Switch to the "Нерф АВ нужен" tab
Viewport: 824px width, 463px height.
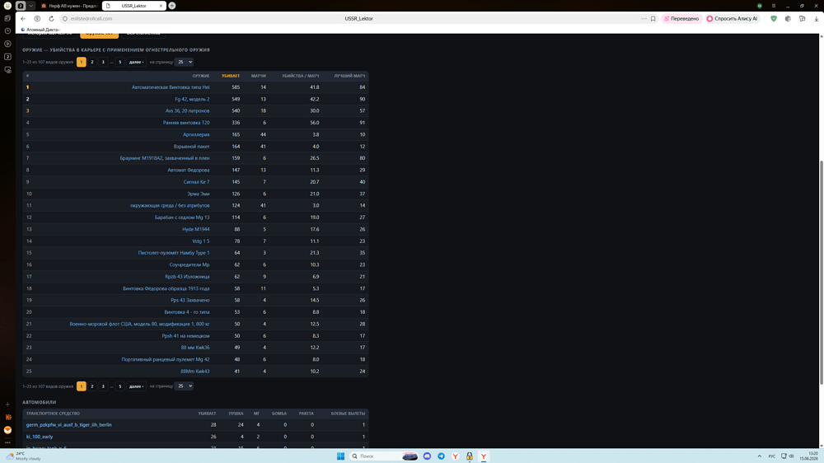(69, 6)
